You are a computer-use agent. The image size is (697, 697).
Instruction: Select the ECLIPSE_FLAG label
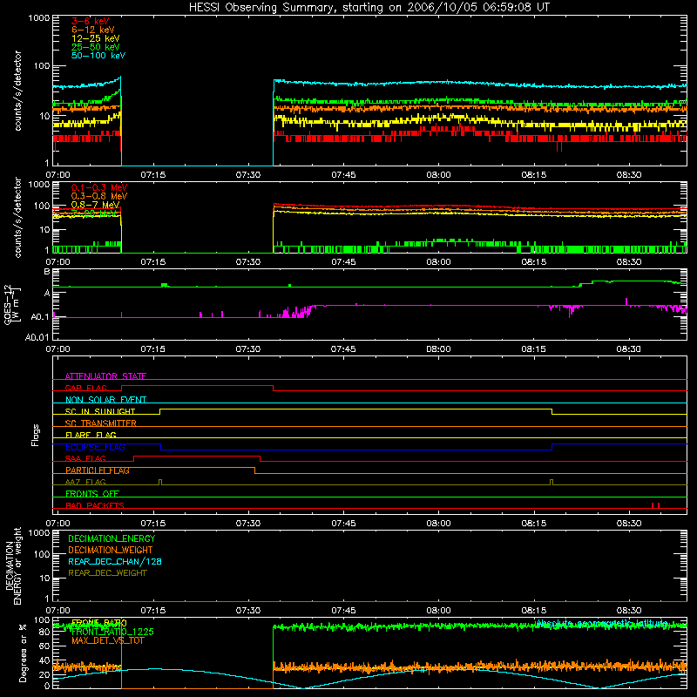(x=95, y=447)
